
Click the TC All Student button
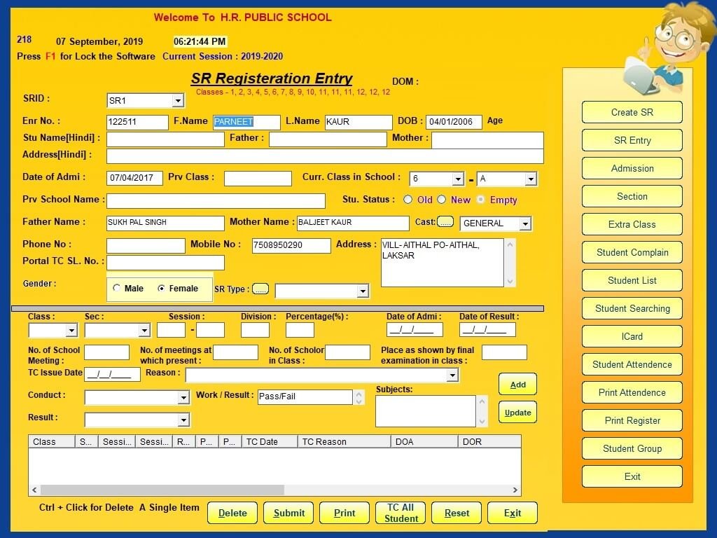pos(401,513)
